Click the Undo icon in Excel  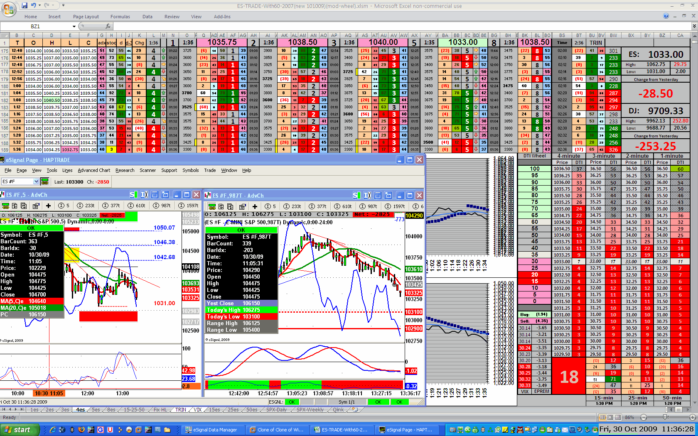(33, 5)
